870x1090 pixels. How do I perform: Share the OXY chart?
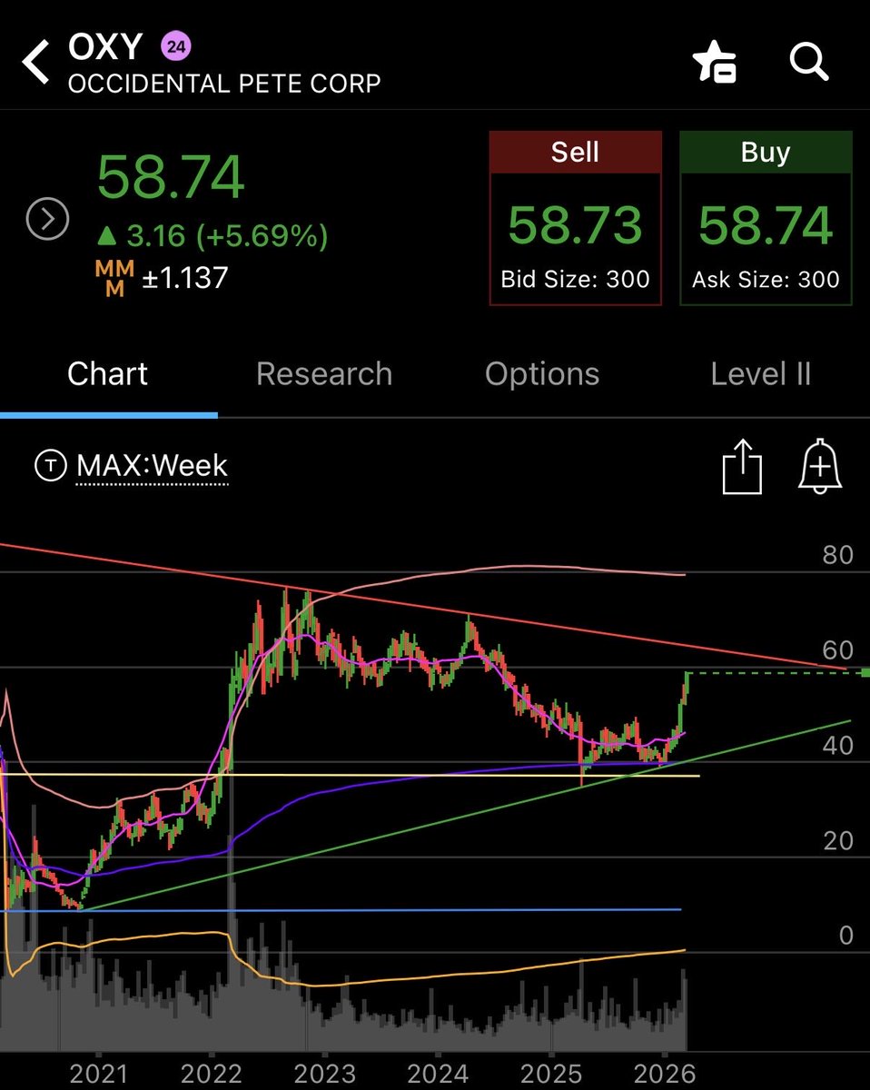(x=743, y=465)
